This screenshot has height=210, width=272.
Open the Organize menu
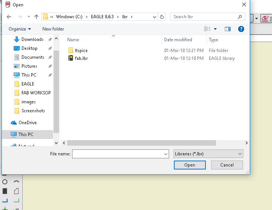coord(20,29)
